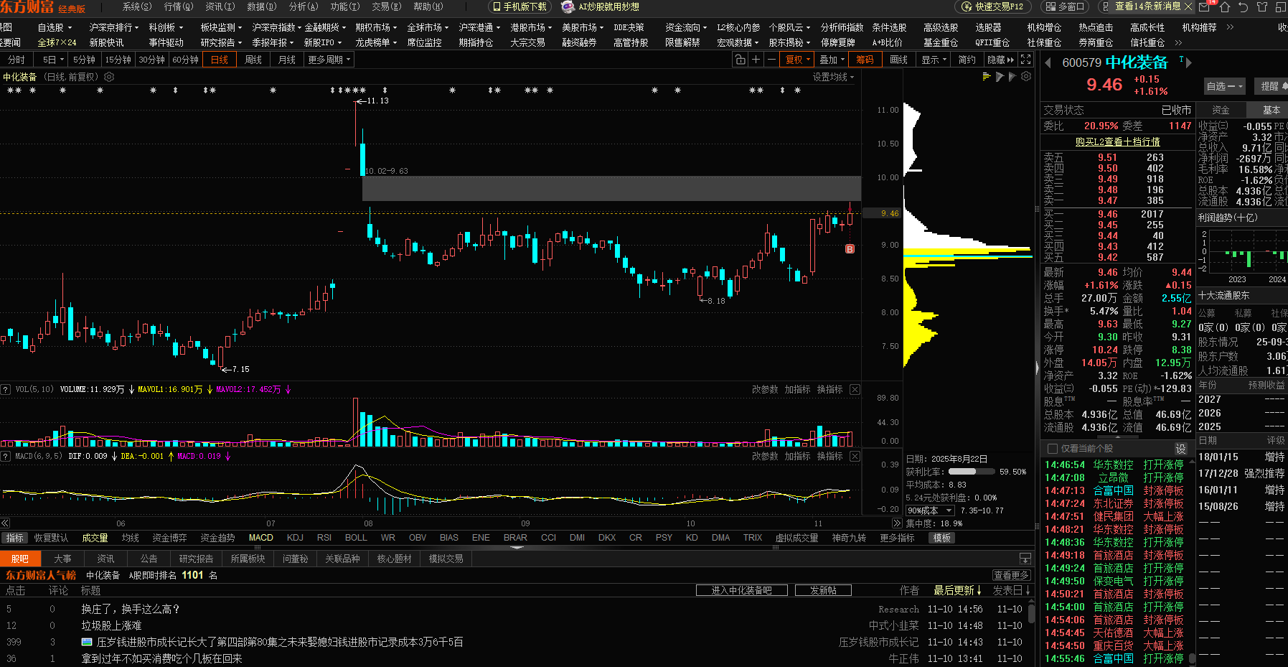The width and height of the screenshot is (1288, 667).
Task: Open help icon for the VOL indicator
Action: tap(6, 389)
